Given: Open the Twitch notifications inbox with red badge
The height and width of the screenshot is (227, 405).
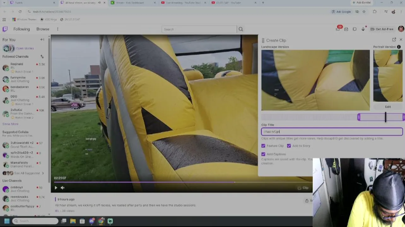Looking at the screenshot, I should point(338,29).
